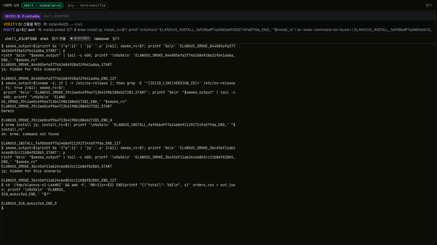Click the '$ brew install jq' command line
This screenshot has height=245, width=437.
(118, 127)
